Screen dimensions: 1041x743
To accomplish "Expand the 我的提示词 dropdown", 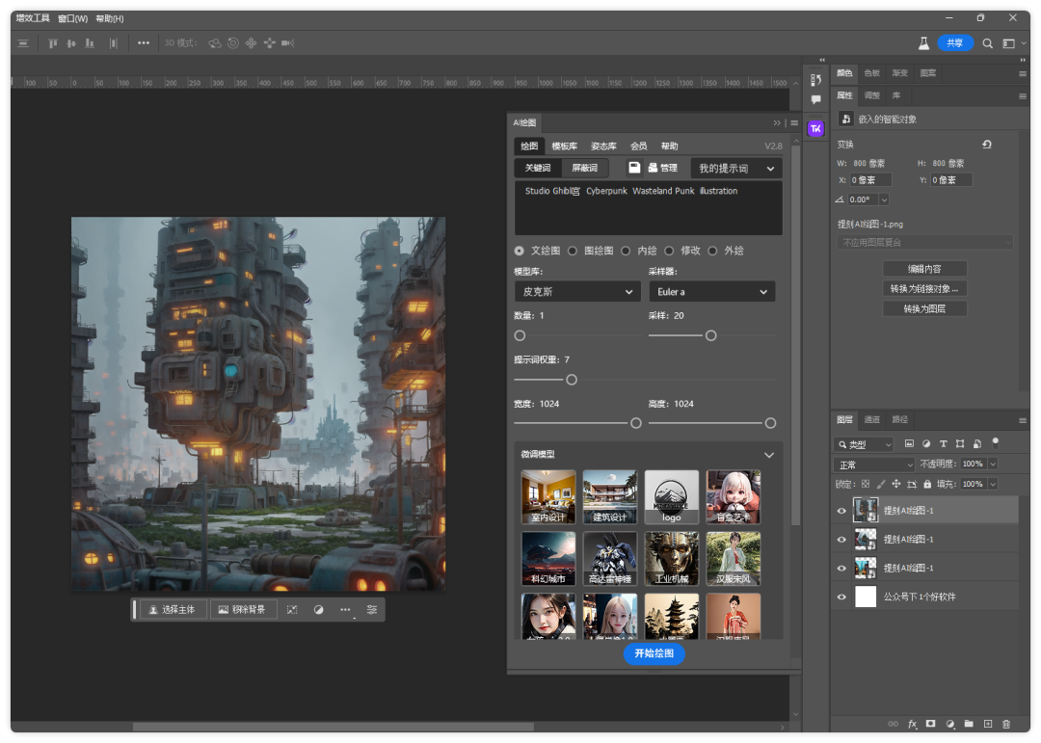I will point(735,169).
